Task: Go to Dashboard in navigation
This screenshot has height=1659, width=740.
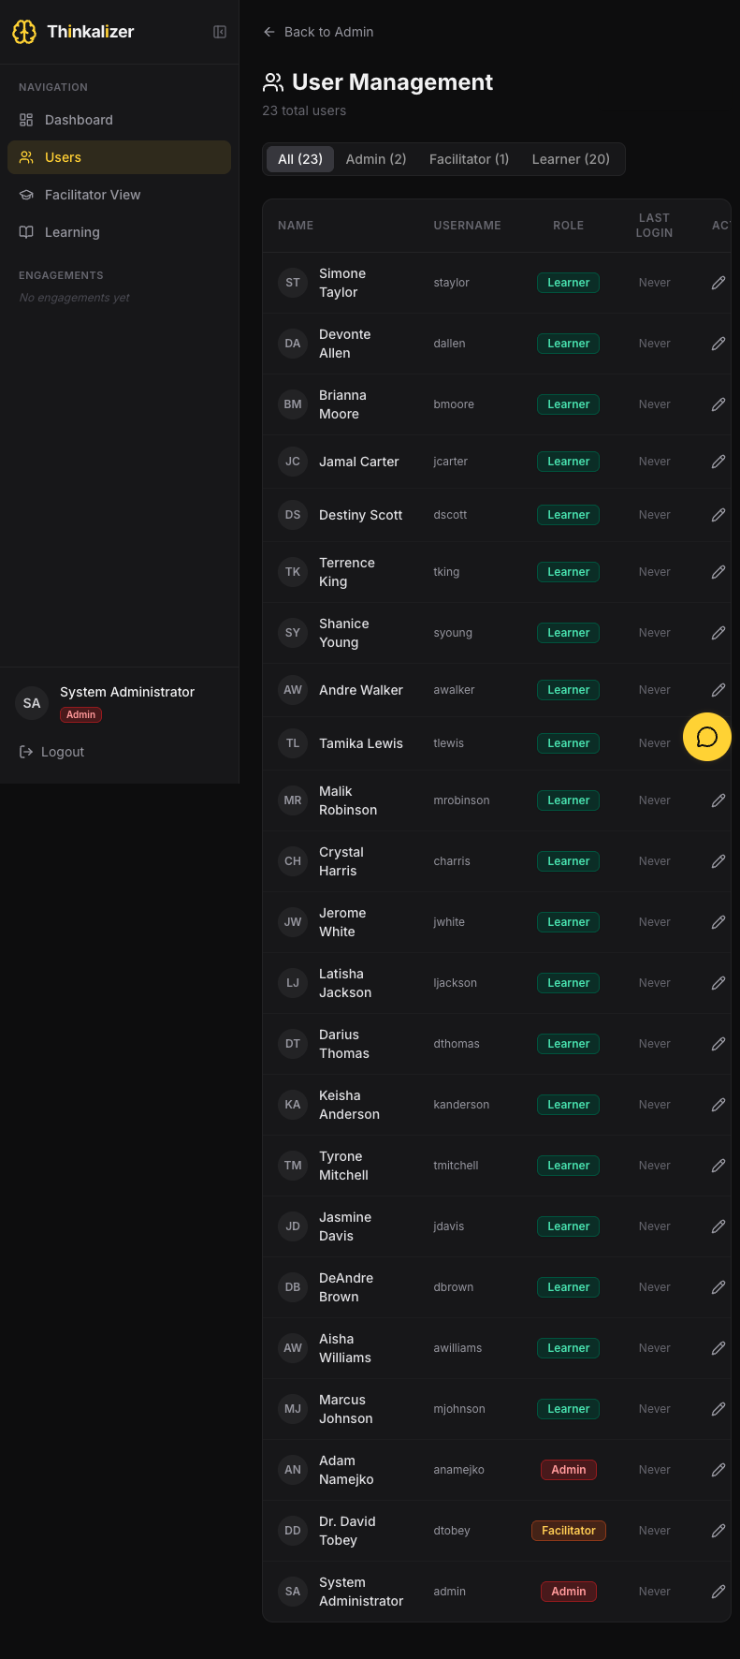Action: (x=79, y=120)
